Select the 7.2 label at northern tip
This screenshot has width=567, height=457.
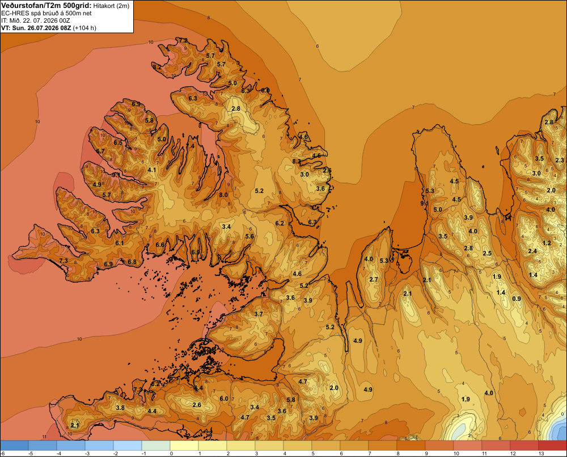click(183, 40)
